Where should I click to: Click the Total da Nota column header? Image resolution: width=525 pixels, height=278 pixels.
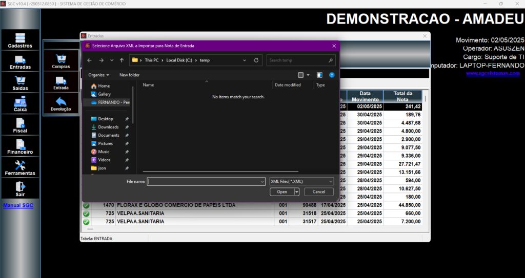403,96
